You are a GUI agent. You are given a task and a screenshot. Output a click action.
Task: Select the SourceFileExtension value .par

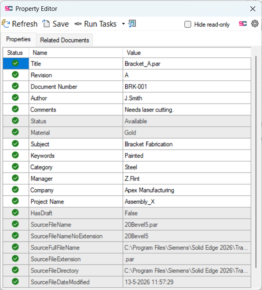[187, 259]
